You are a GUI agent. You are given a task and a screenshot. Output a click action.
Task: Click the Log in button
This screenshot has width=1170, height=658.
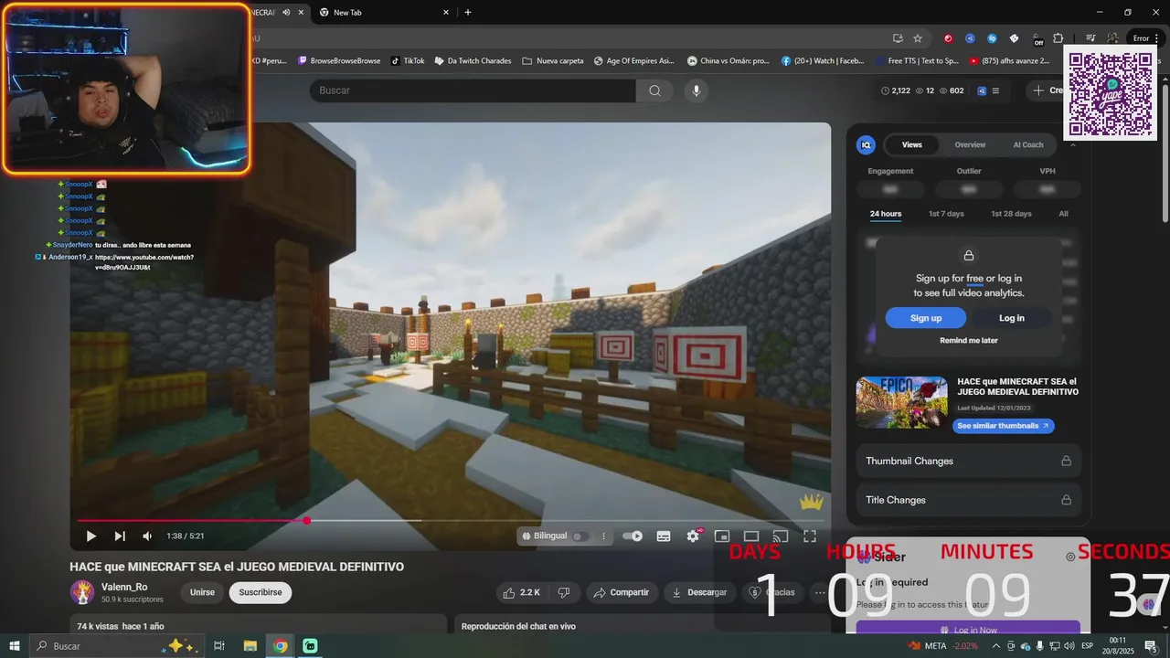1012,318
